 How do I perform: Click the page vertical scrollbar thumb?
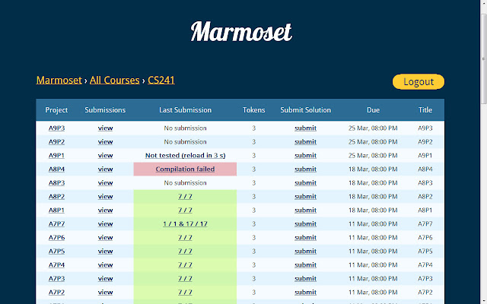pos(484,58)
